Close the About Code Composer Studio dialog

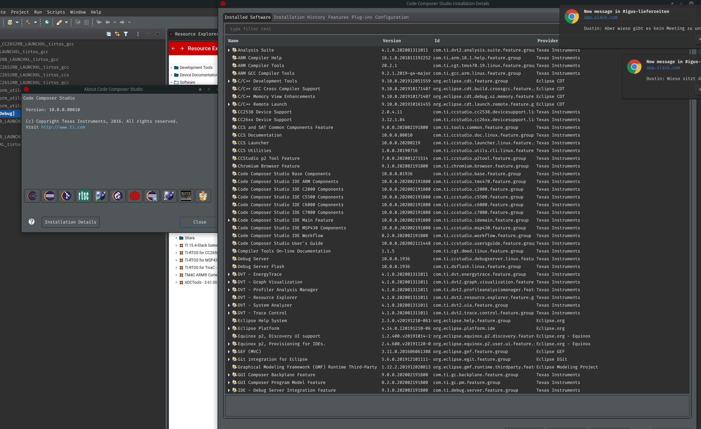(200, 222)
